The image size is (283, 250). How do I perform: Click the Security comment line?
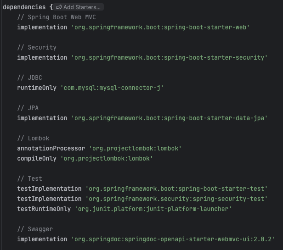click(37, 48)
